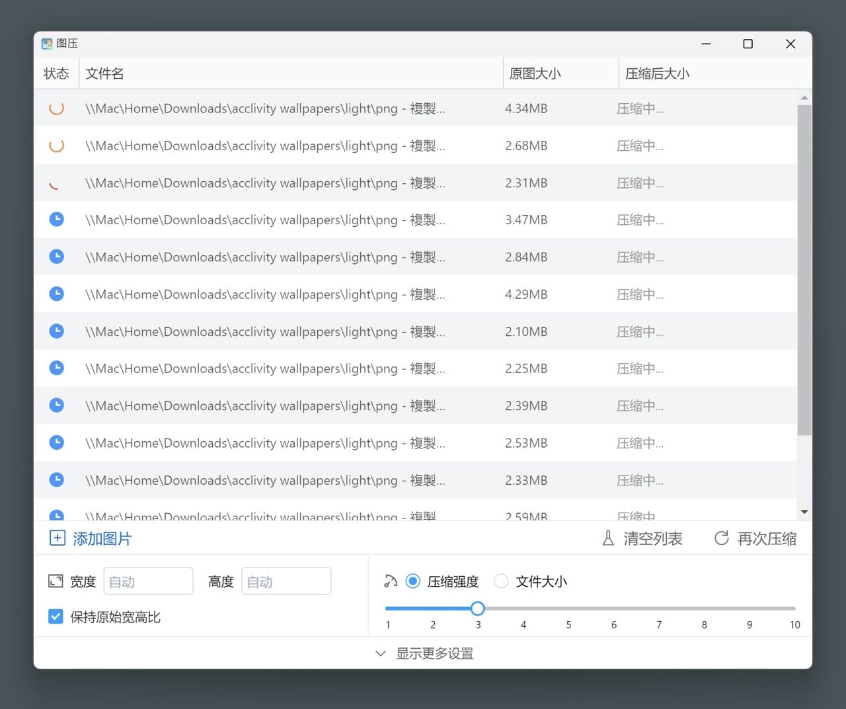Click 压缩中... in the 2.31MB row
This screenshot has width=846, height=709.
tap(640, 183)
